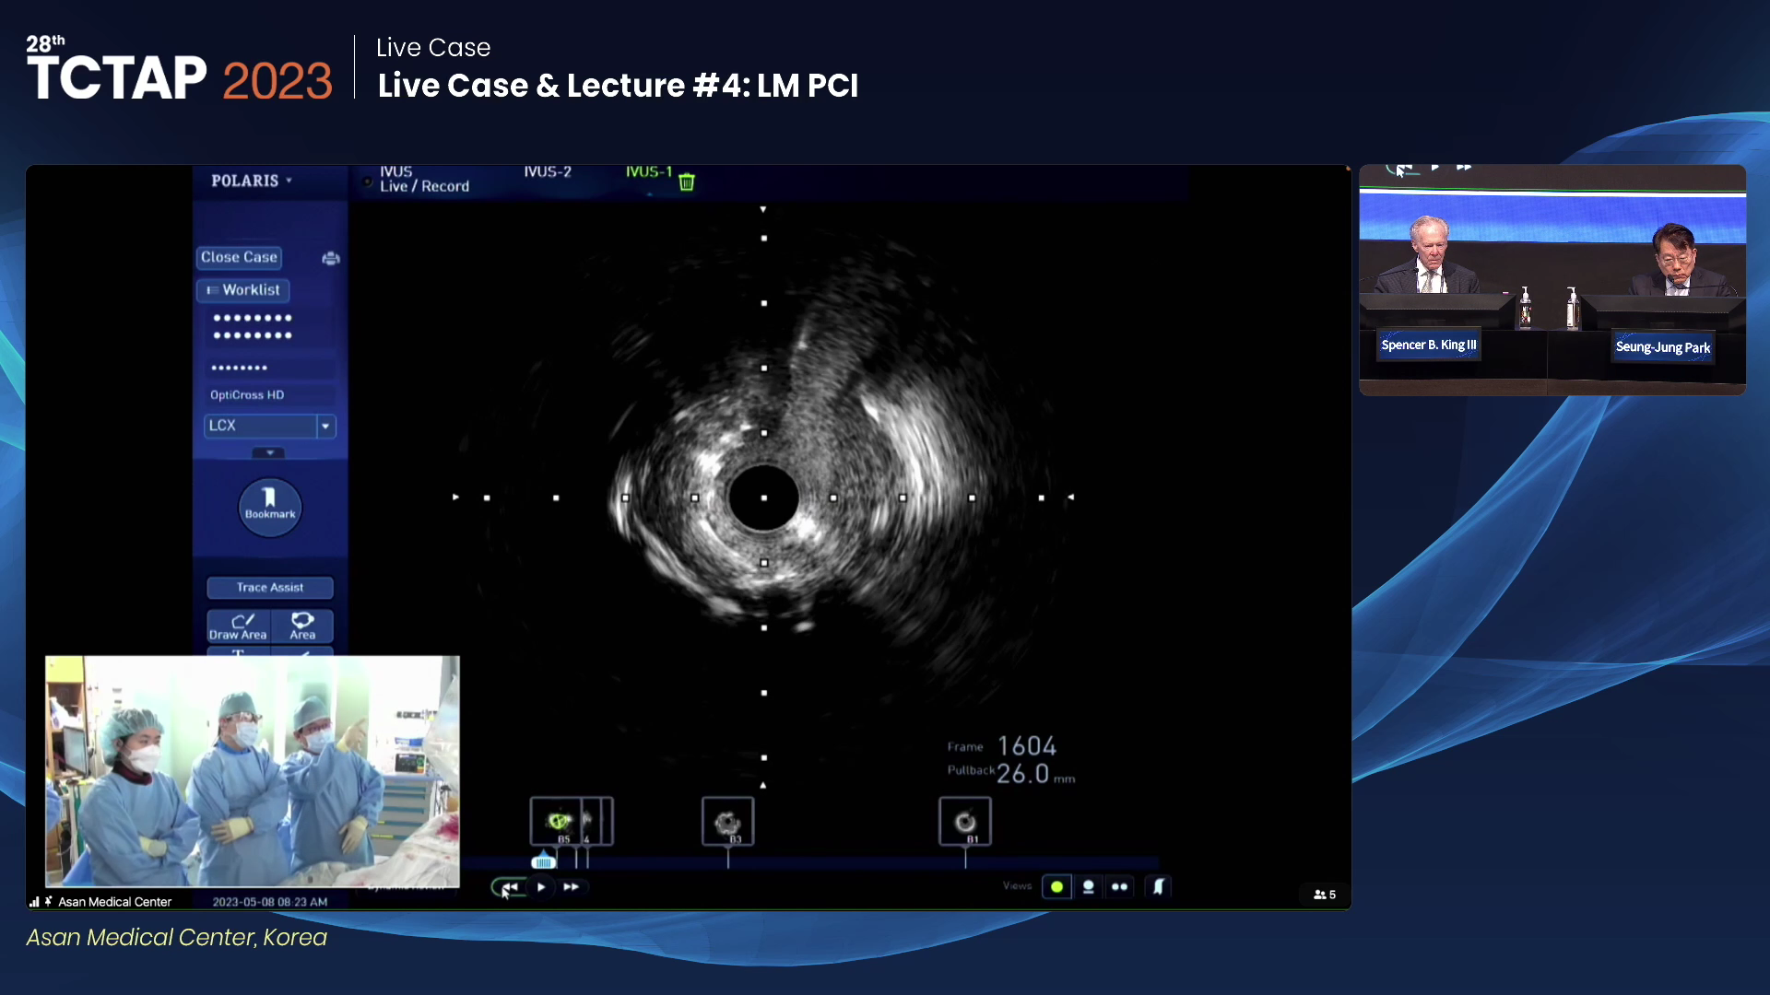Click the timestamp 2023-05-08 08:23 AM
The height and width of the screenshot is (995, 1770).
pyautogui.click(x=270, y=902)
